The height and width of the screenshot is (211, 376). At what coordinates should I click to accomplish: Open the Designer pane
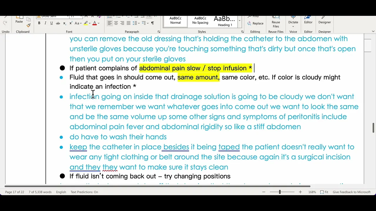click(325, 20)
